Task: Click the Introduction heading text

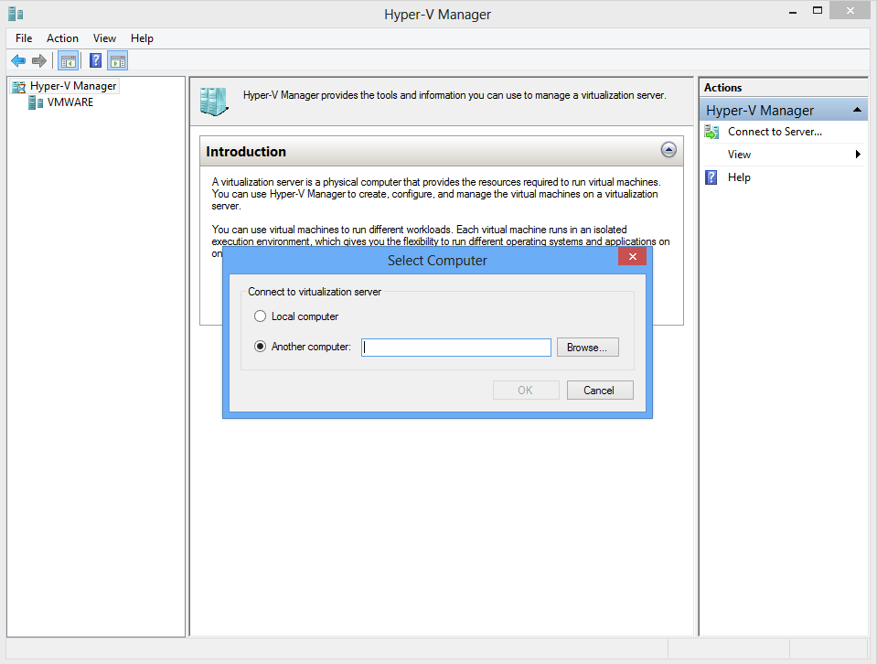Action: pyautogui.click(x=246, y=152)
